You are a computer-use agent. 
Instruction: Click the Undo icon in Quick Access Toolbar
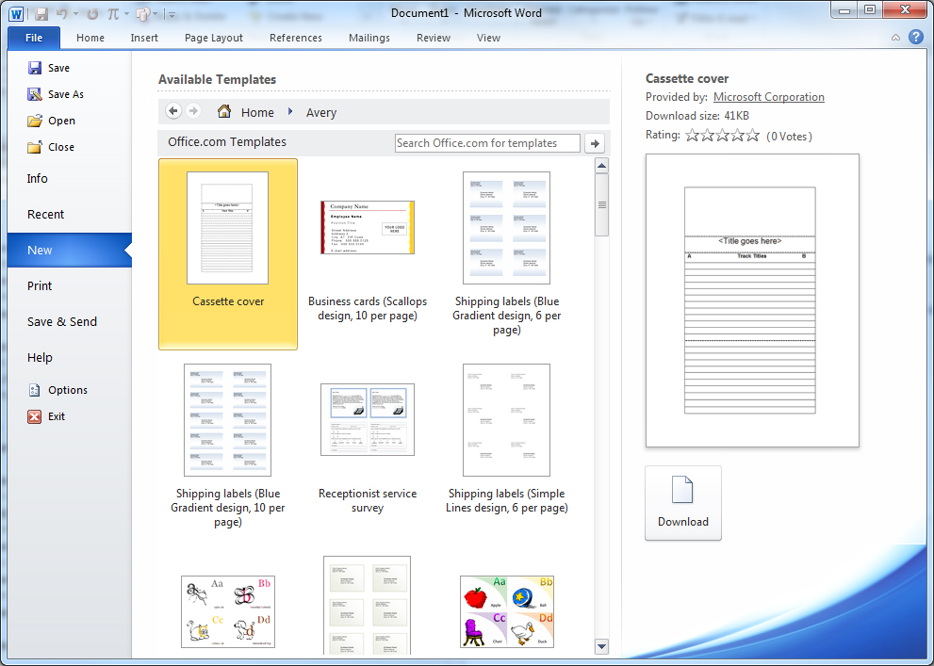tap(61, 14)
